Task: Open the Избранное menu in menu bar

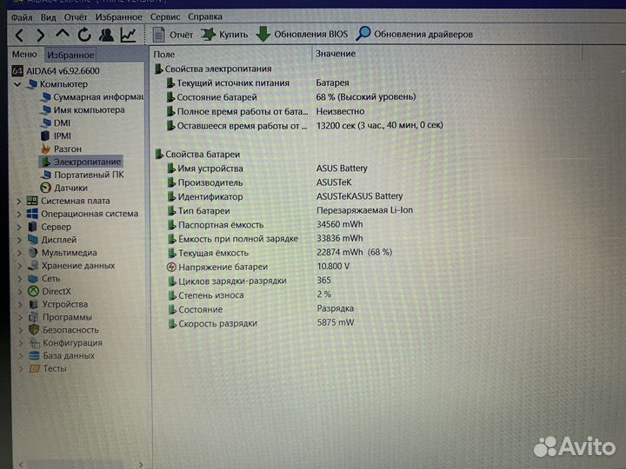Action: (118, 17)
